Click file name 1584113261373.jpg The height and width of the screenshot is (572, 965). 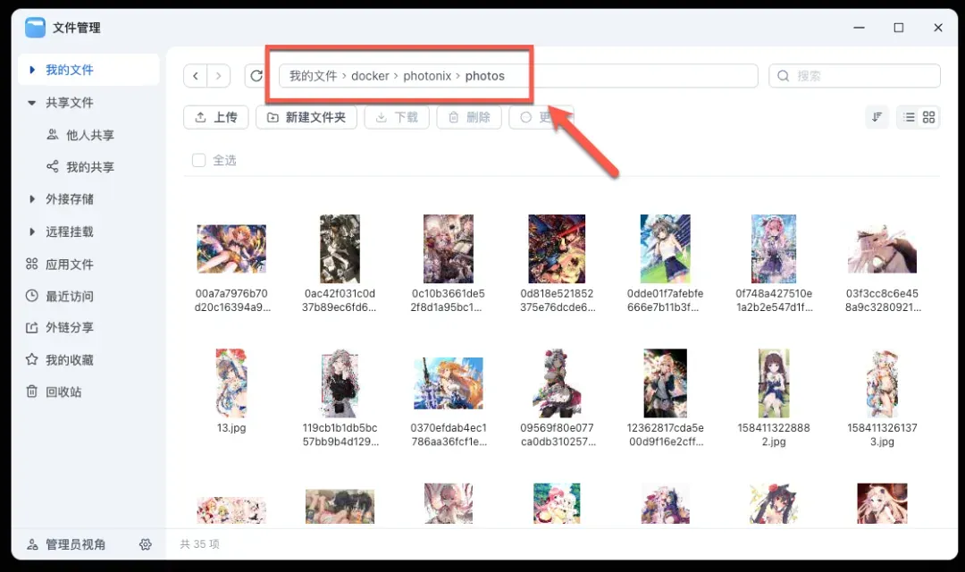coord(882,434)
